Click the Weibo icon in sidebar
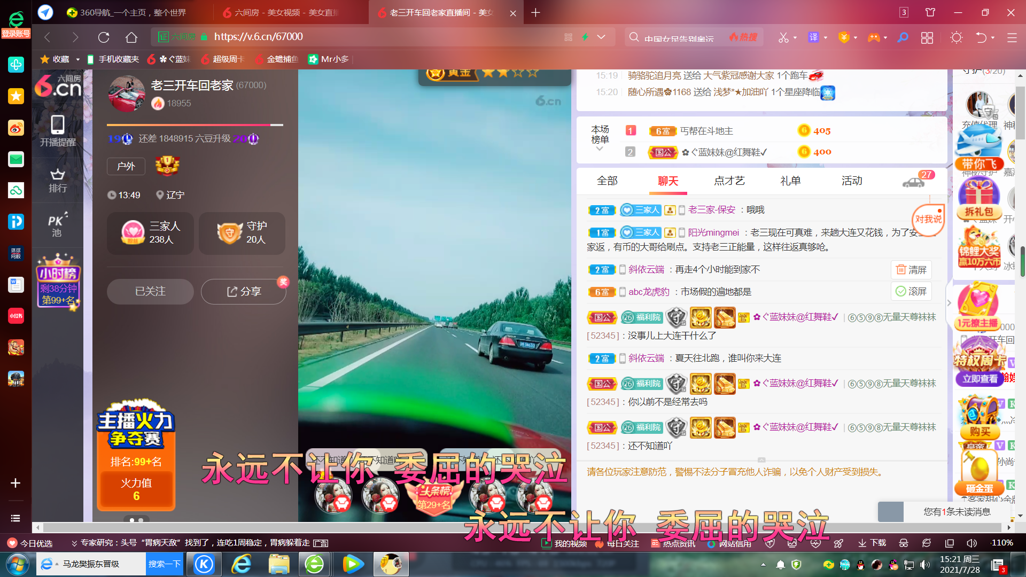The width and height of the screenshot is (1026, 577). pyautogui.click(x=16, y=128)
